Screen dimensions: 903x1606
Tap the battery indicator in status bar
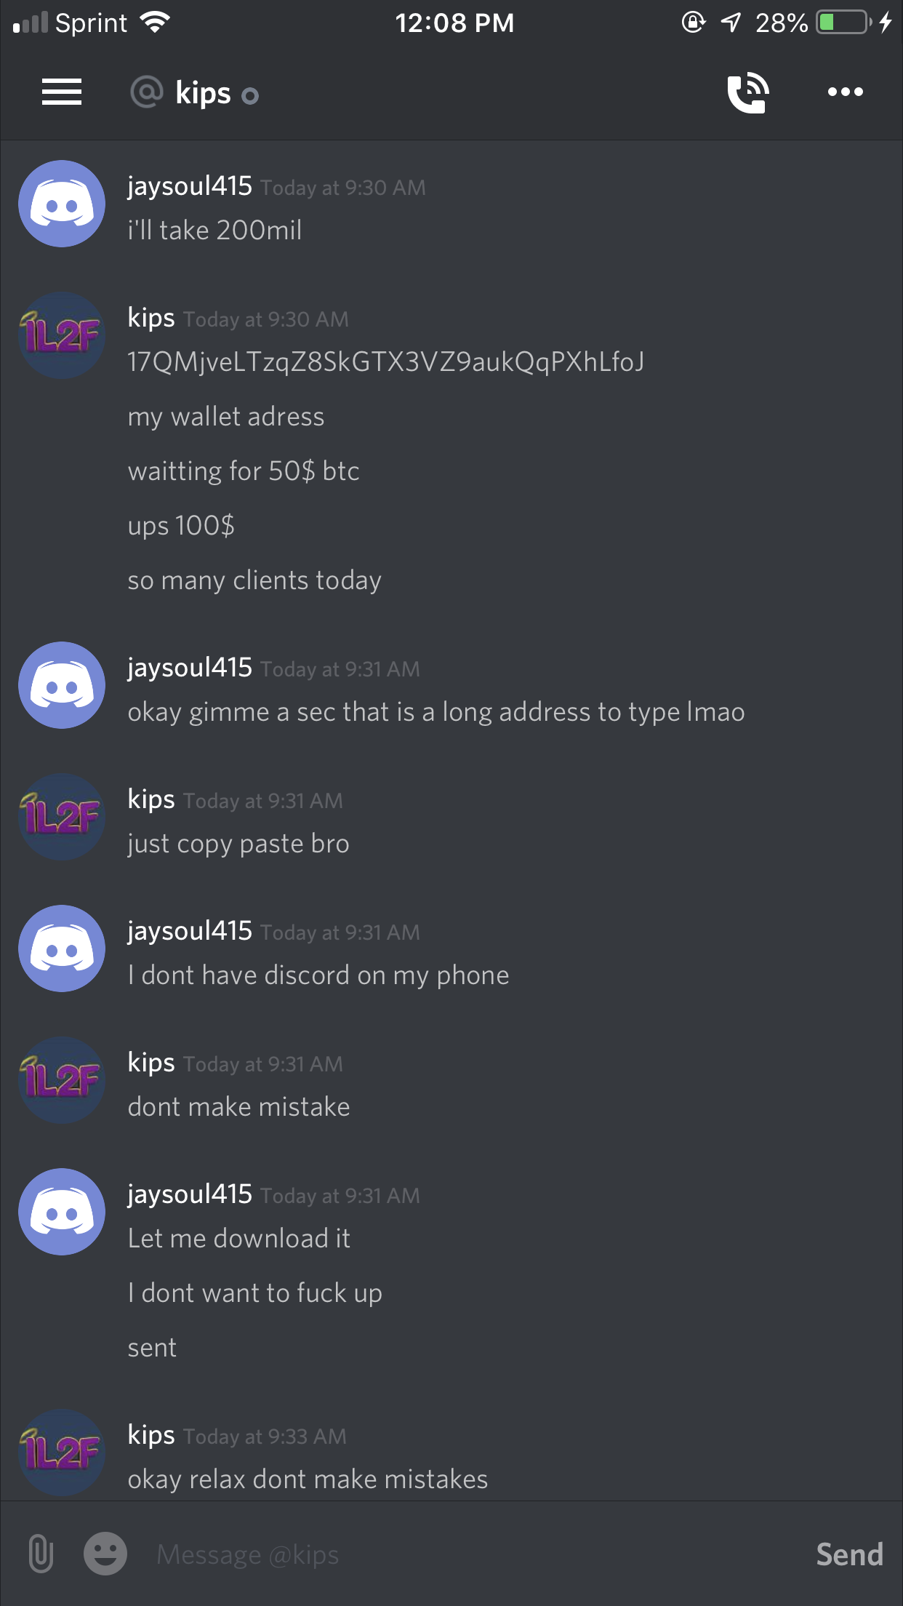click(844, 23)
